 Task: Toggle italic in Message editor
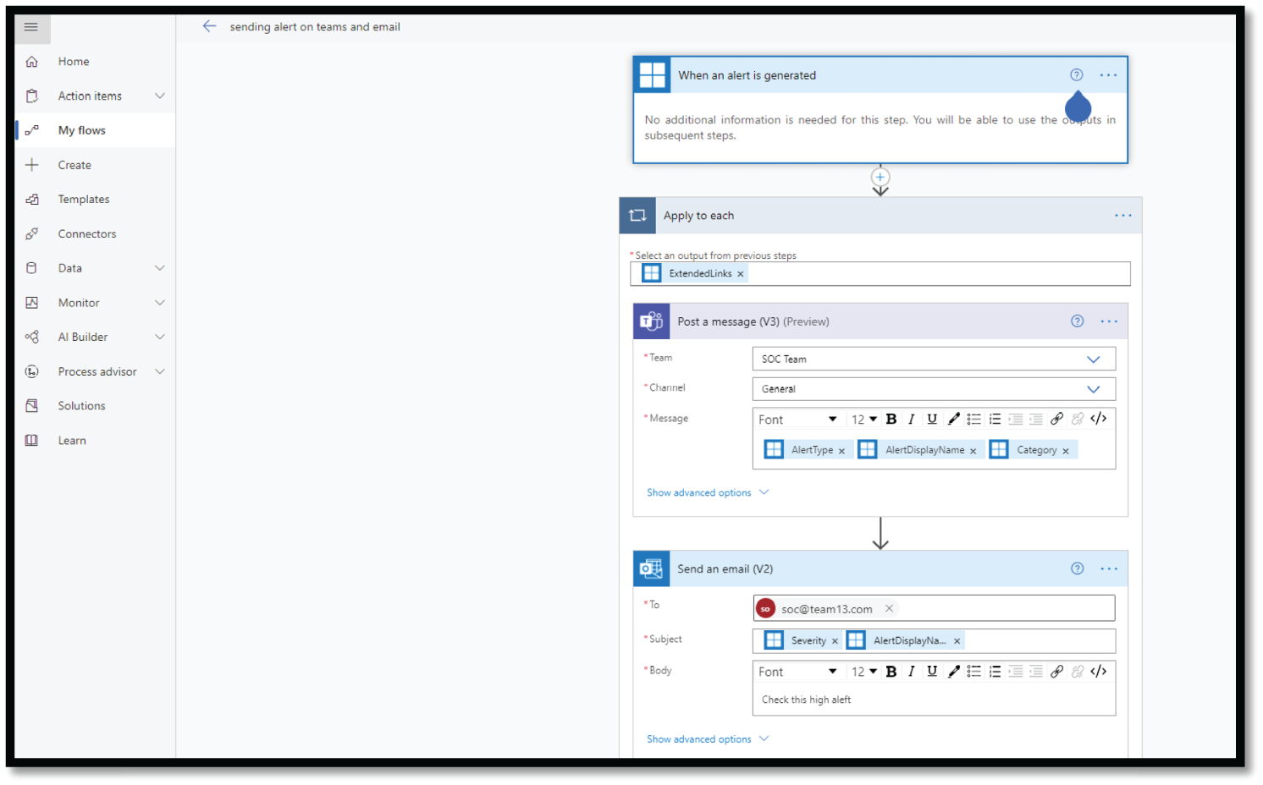coord(912,420)
